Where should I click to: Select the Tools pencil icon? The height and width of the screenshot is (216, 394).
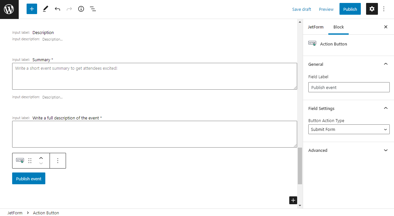tap(45, 9)
